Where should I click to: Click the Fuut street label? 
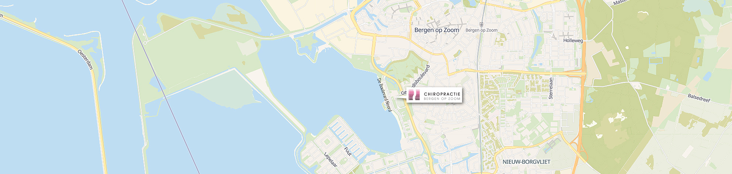pos(347,152)
